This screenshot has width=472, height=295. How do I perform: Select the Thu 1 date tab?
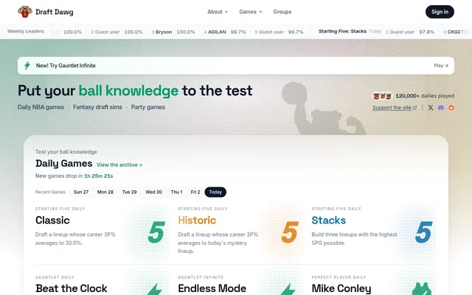176,192
